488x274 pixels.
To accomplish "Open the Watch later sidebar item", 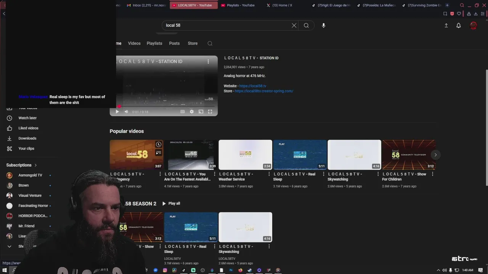I will pos(27,118).
